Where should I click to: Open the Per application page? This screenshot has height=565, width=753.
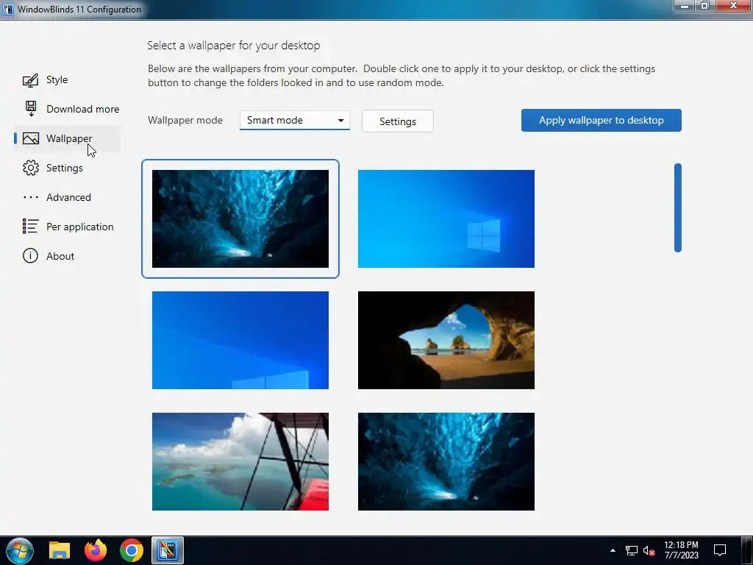[79, 227]
